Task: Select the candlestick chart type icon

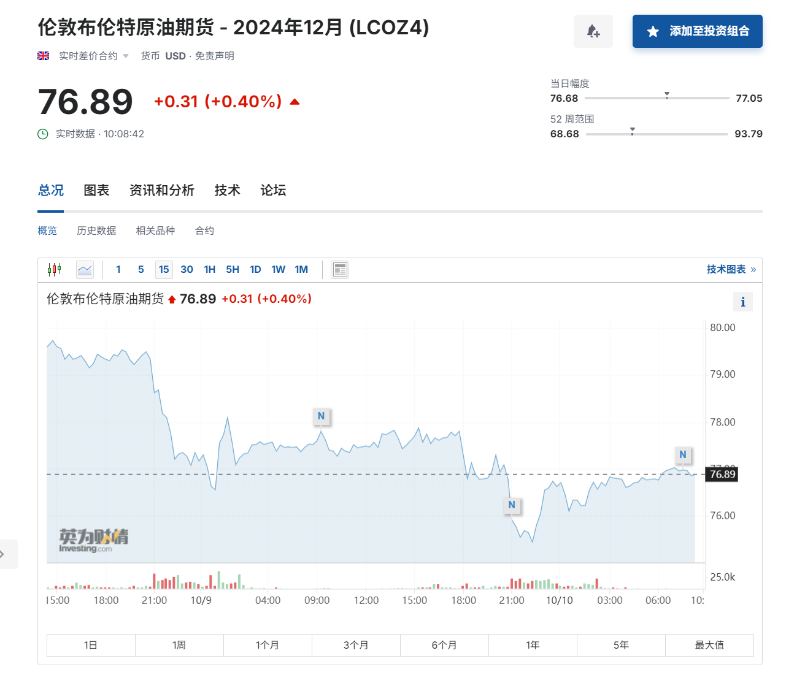Action: point(54,269)
